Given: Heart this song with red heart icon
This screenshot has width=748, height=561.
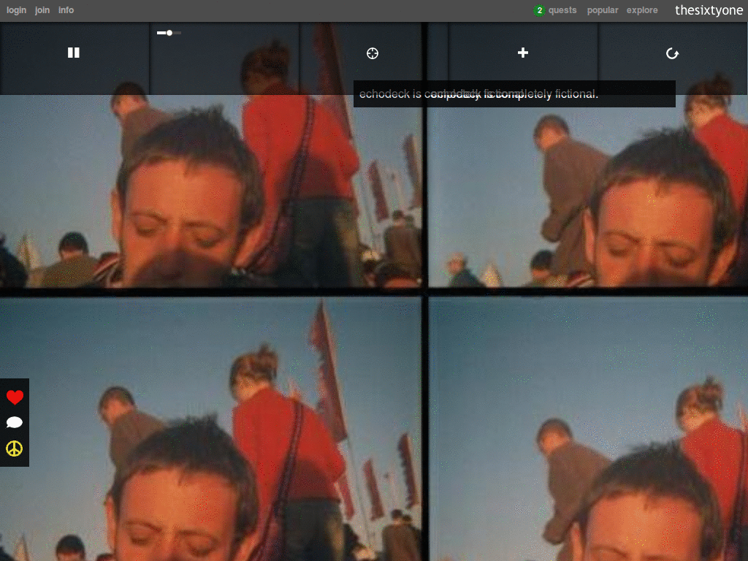Looking at the screenshot, I should (15, 397).
